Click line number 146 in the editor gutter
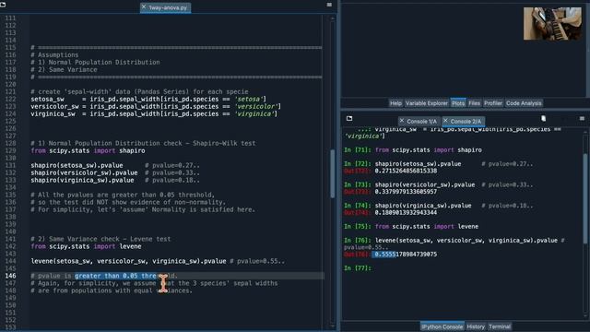Viewport: 590px width, 332px height. 10,276
